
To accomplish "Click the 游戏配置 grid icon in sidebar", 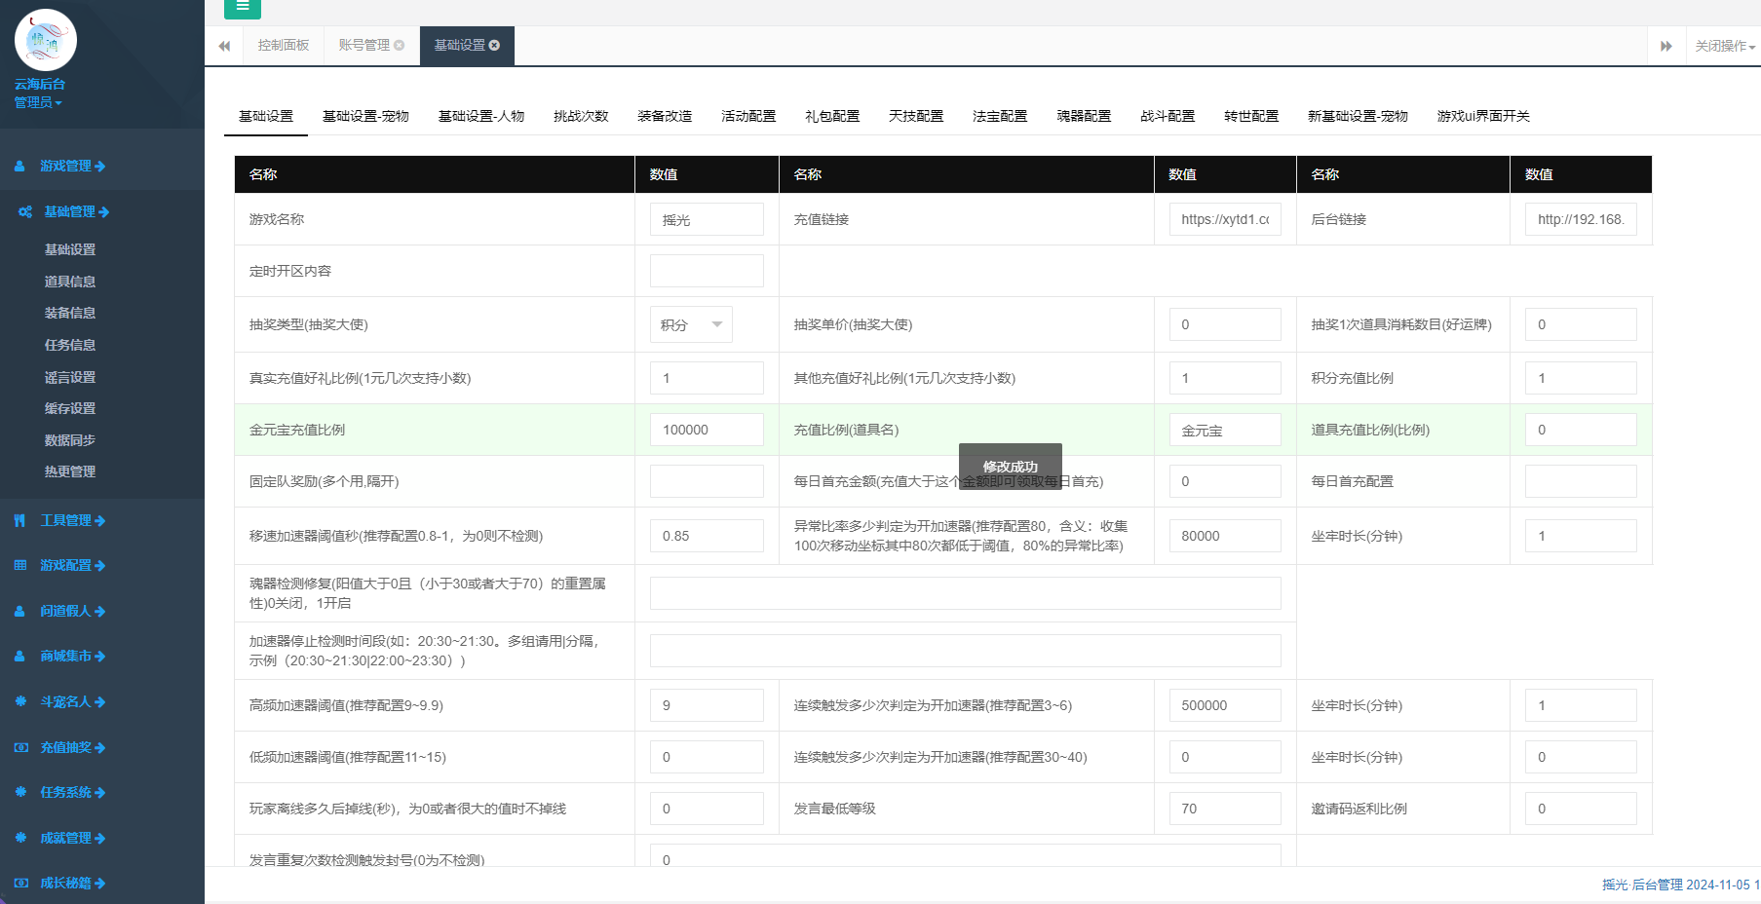I will (19, 566).
